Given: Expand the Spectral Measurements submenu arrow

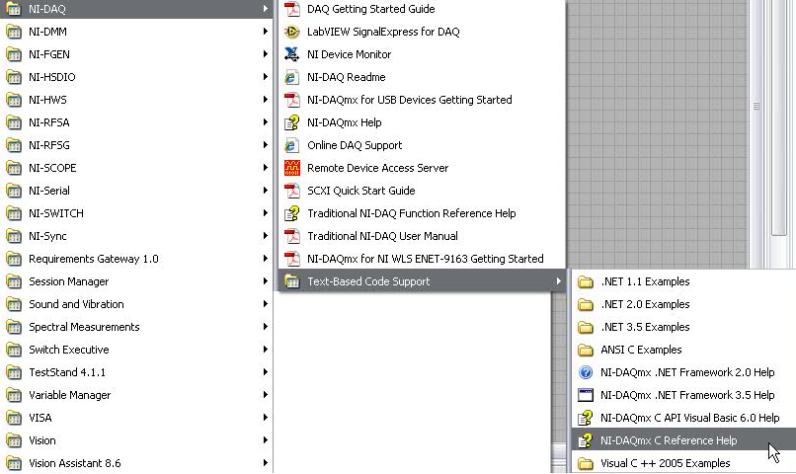Looking at the screenshot, I should click(x=265, y=327).
